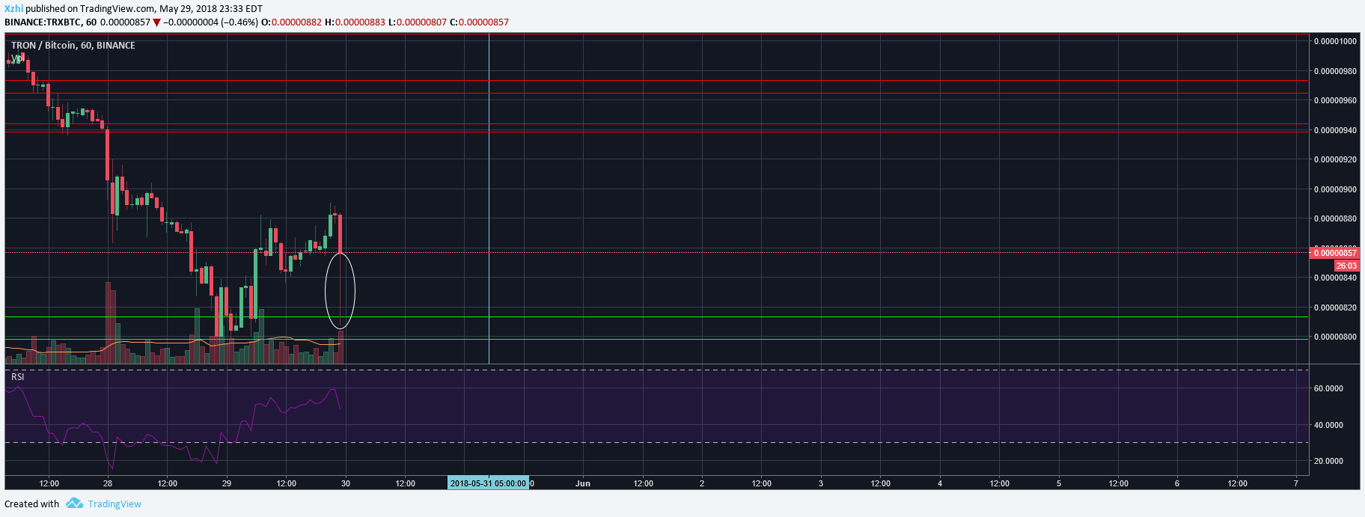Click the 26:03 countdown timer label

coord(1347,266)
